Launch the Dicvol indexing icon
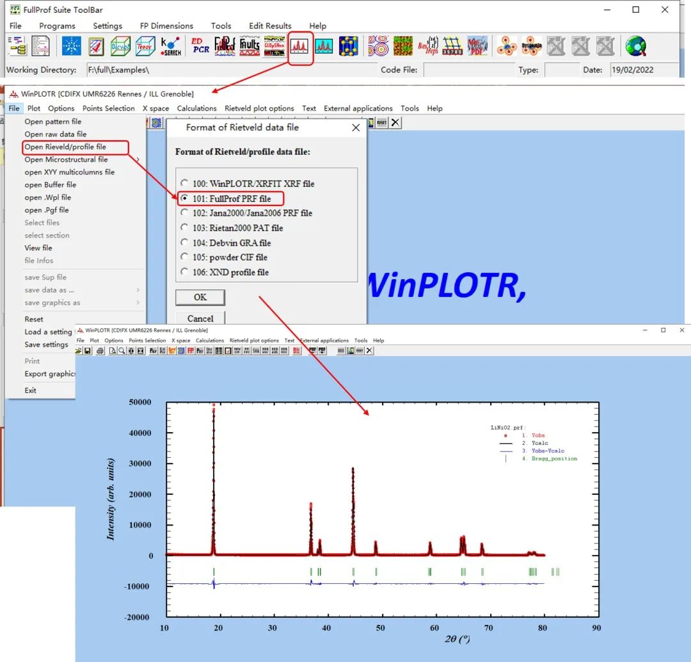 pos(121,46)
